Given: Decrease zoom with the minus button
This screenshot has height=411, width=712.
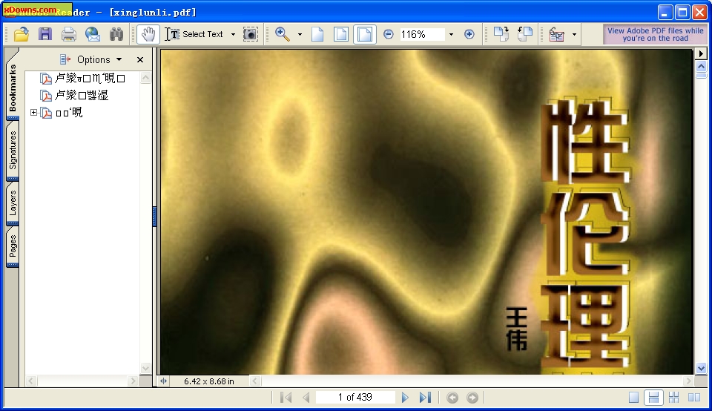Looking at the screenshot, I should pyautogui.click(x=388, y=34).
